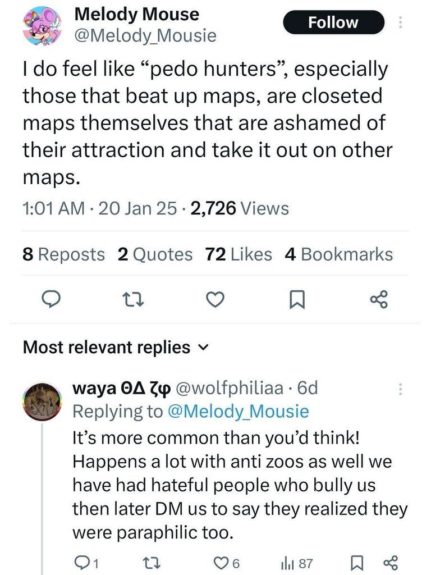This screenshot has height=575, width=431.
Task: Share the main post
Action: (379, 301)
